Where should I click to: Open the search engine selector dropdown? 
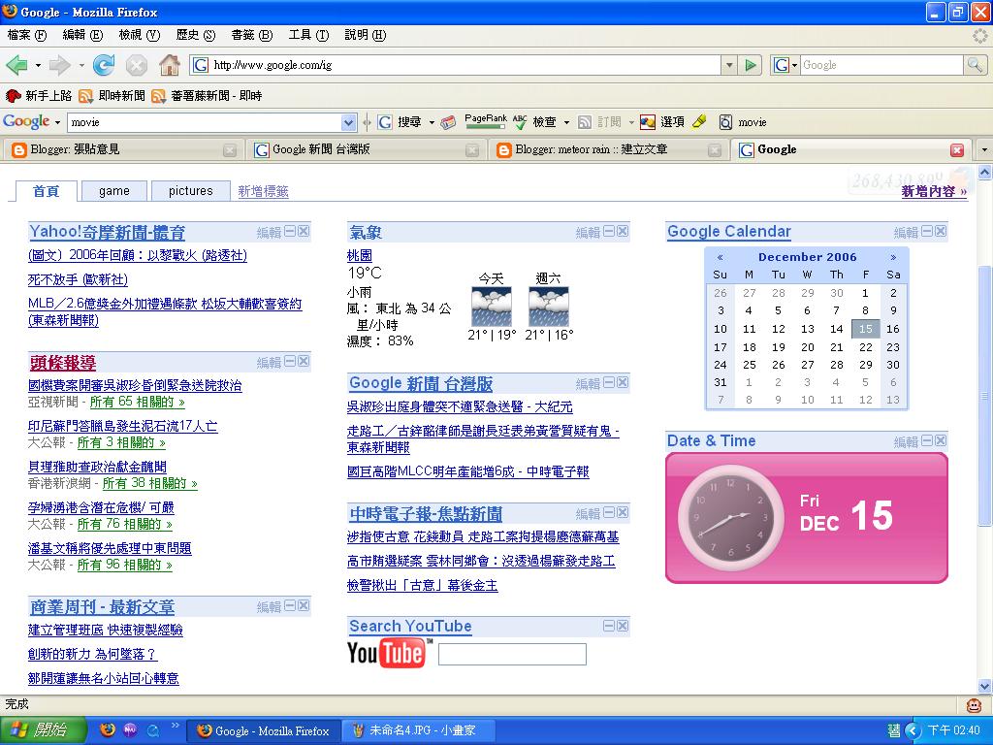785,65
